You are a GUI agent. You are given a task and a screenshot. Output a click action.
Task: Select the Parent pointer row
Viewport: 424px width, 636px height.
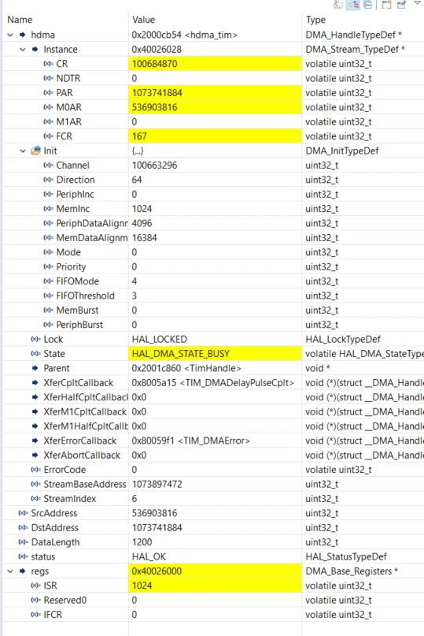213,368
